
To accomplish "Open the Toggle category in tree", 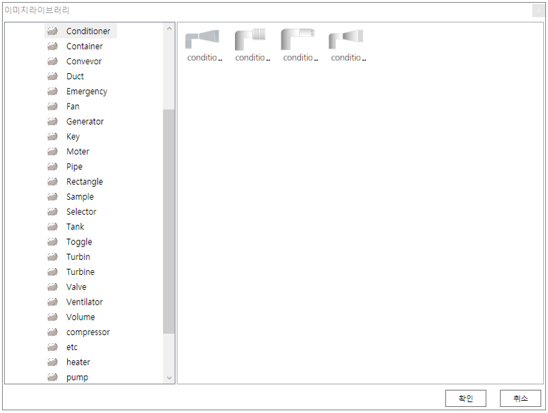I will (79, 242).
